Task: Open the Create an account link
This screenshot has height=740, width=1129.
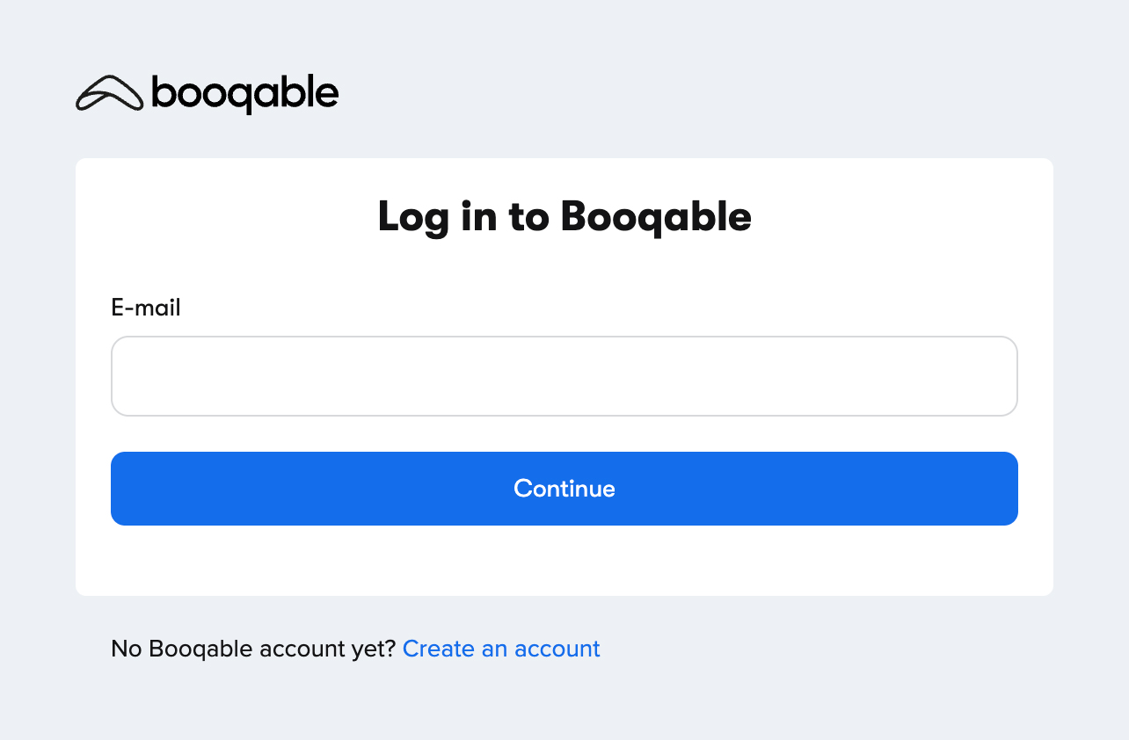Action: pyautogui.click(x=501, y=649)
